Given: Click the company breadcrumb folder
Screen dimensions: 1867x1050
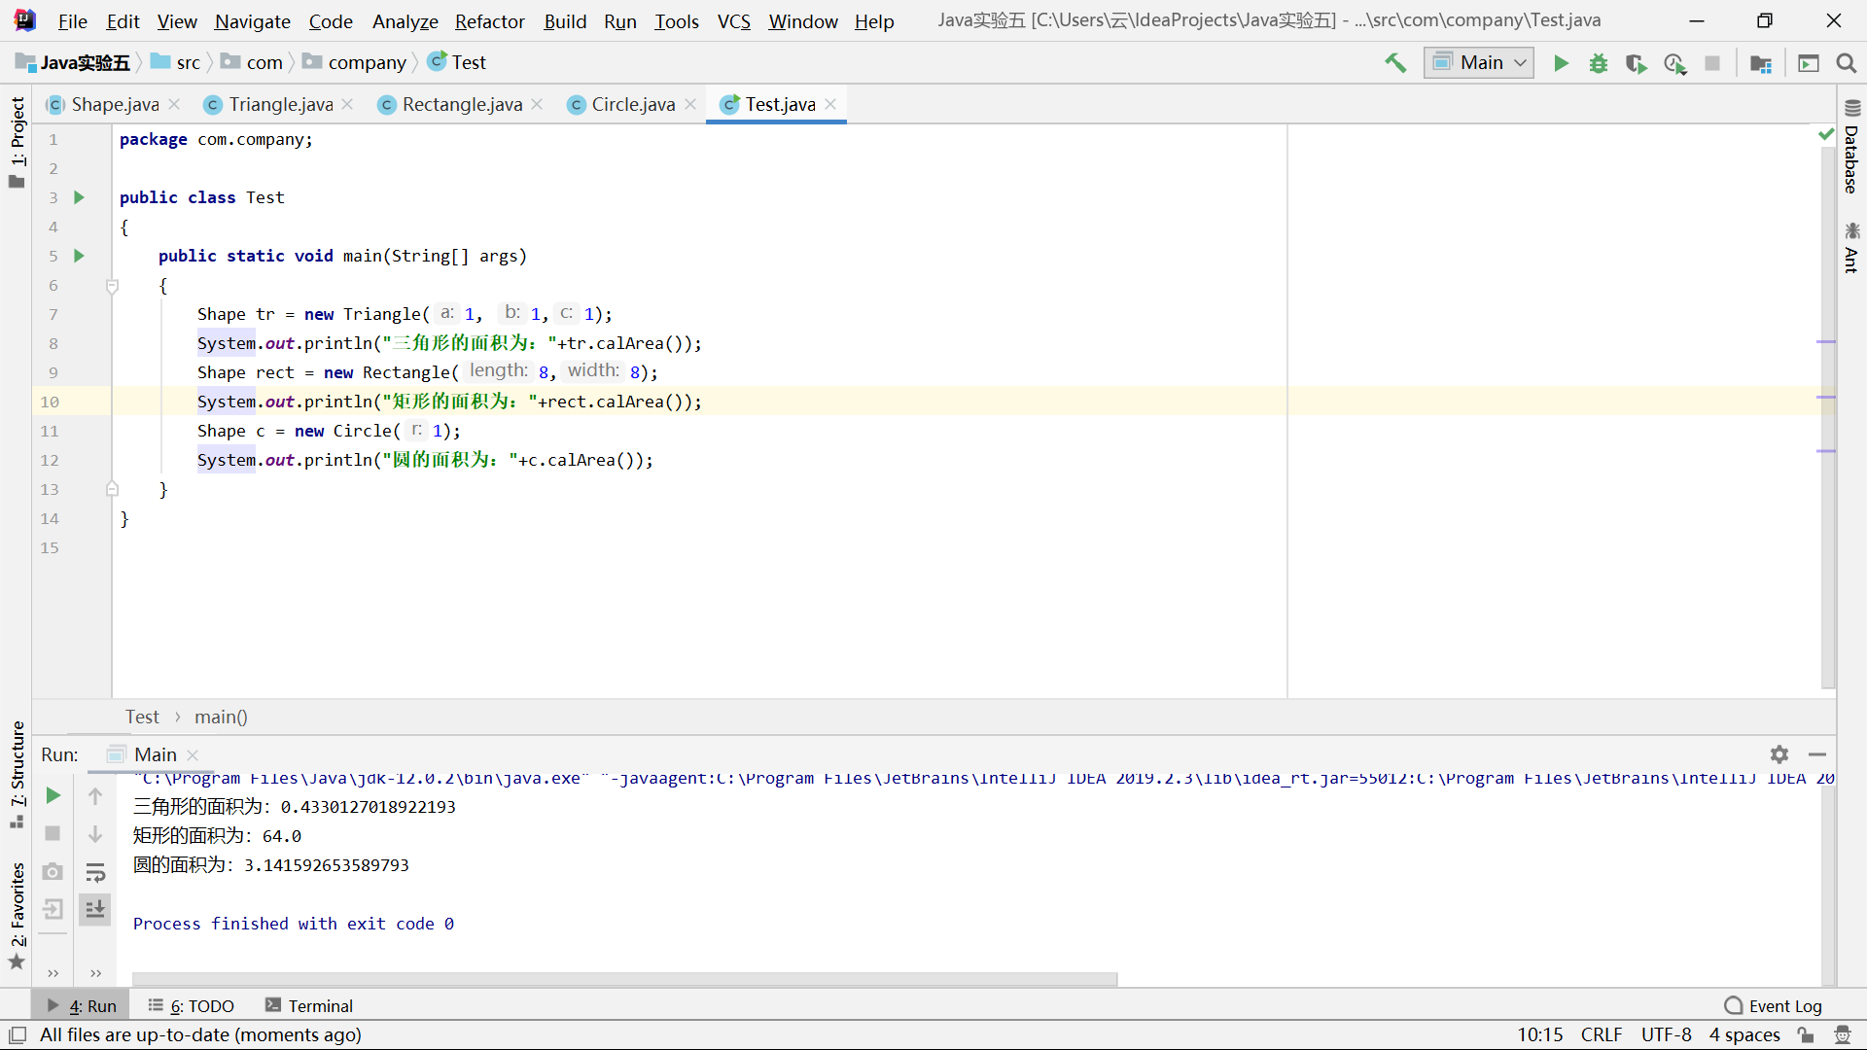Looking at the screenshot, I should (x=355, y=63).
